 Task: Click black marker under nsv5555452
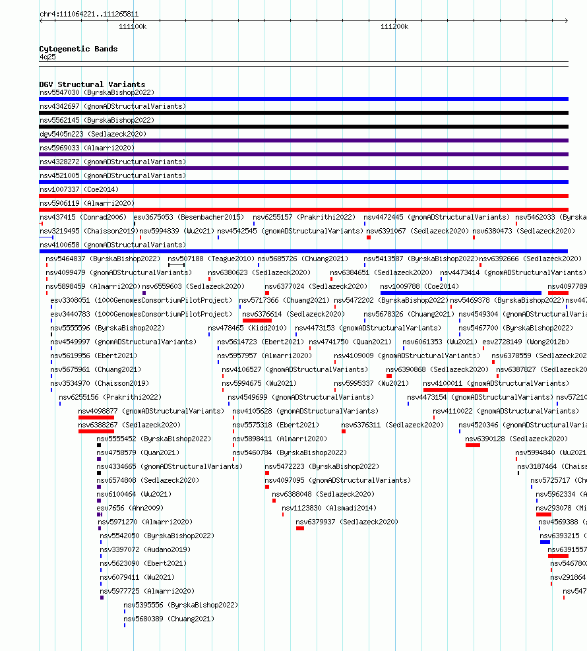(x=99, y=445)
